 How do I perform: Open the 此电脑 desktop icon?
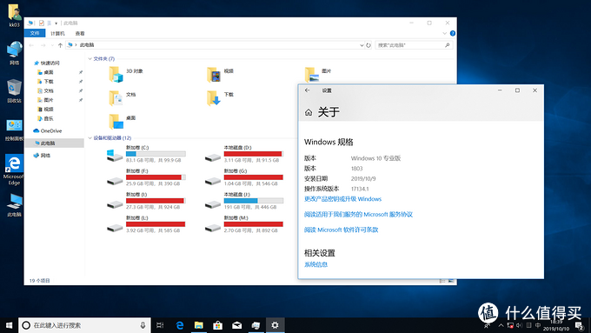[14, 205]
